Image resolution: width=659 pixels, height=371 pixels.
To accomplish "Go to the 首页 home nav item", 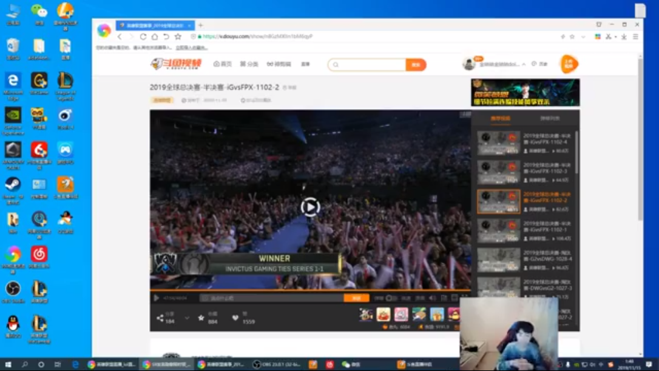I will (x=222, y=64).
